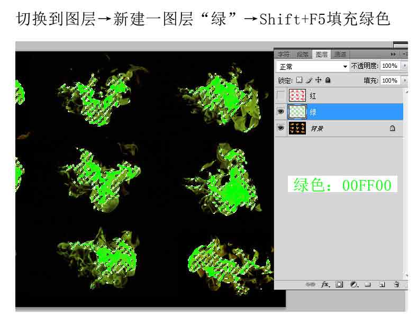
Task: Open opacity slider arrow
Action: point(405,66)
